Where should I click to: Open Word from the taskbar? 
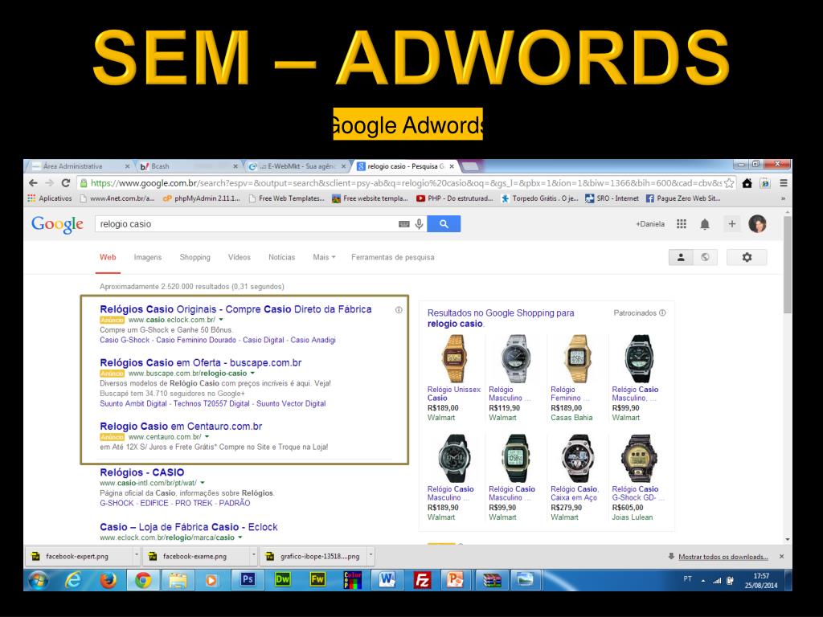pos(387,580)
